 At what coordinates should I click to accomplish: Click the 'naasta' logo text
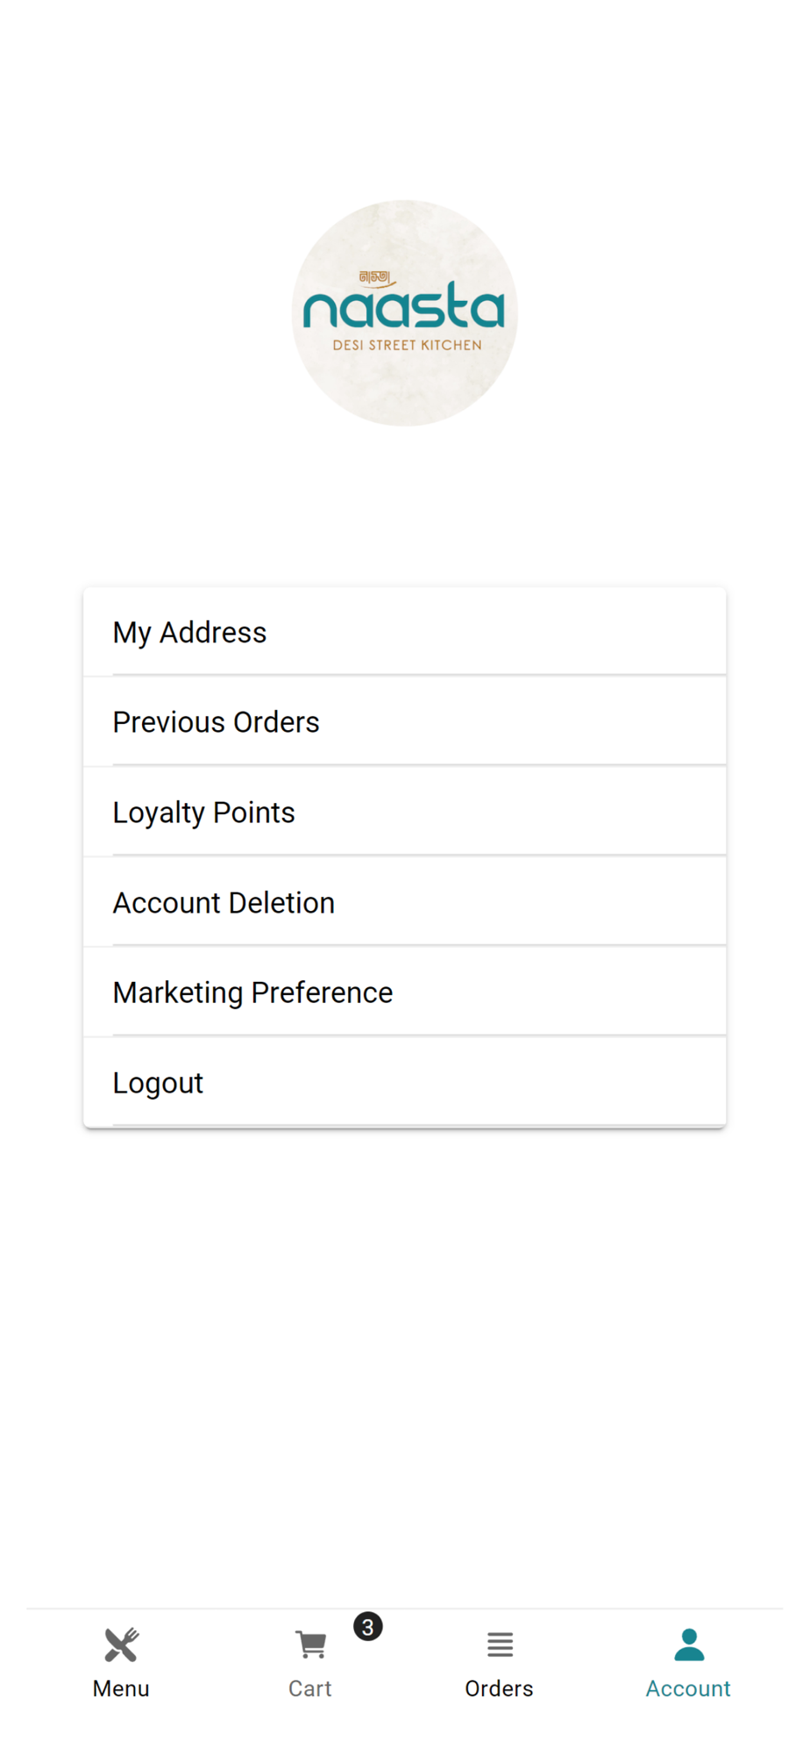pos(404,307)
